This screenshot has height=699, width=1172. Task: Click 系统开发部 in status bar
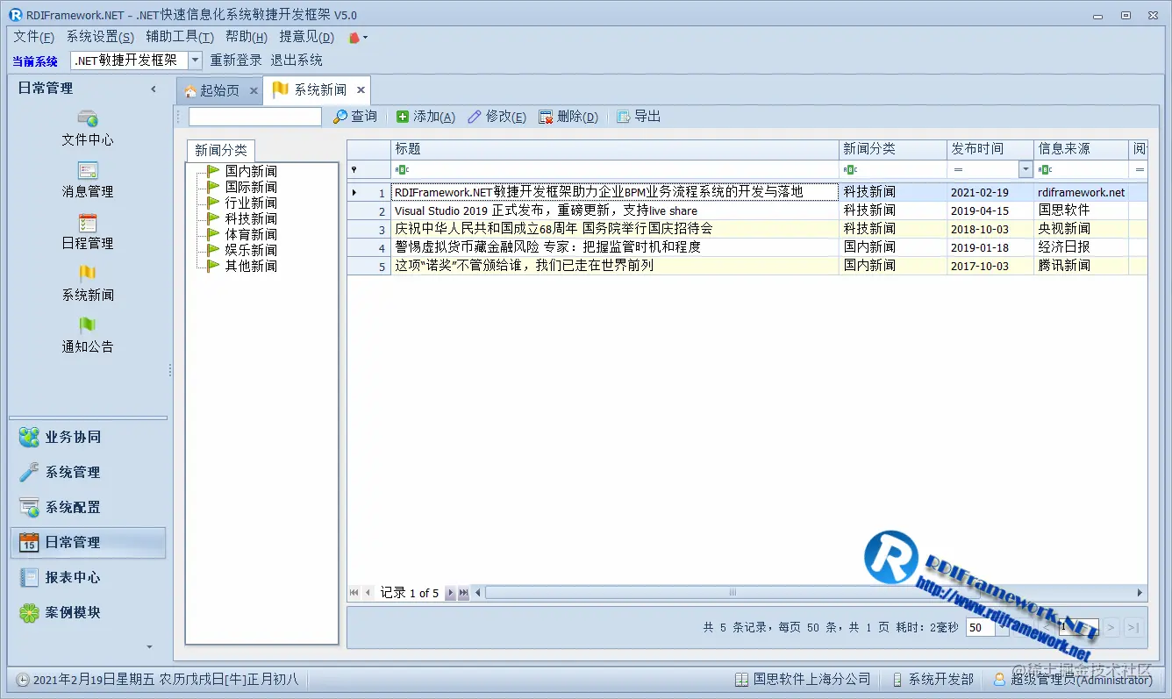(932, 680)
